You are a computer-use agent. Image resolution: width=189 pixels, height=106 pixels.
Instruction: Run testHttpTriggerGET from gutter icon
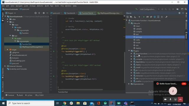(54, 52)
